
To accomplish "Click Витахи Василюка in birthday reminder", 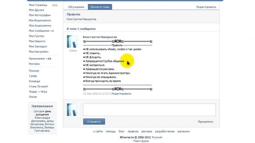I will (43, 126).
